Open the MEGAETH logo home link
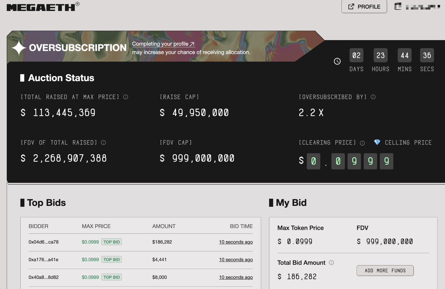This screenshot has height=289, width=445. 43,7
